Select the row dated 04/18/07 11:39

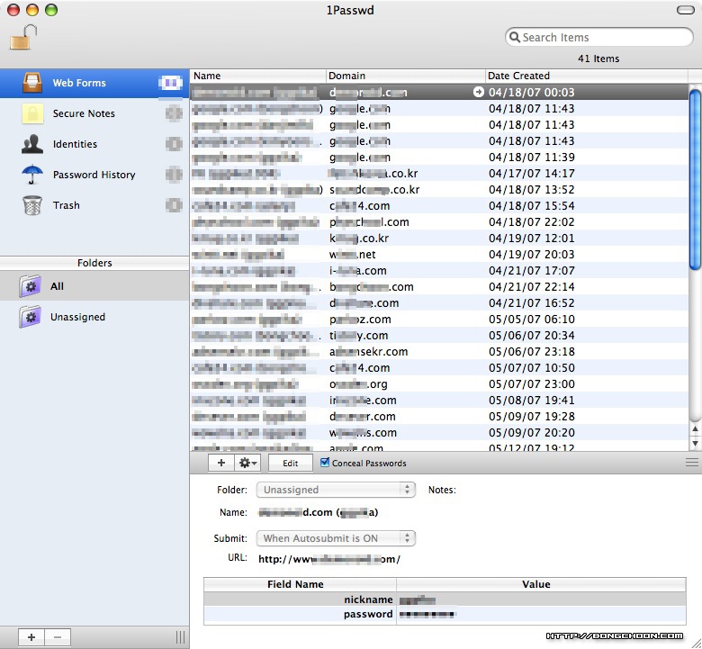pyautogui.click(x=439, y=158)
